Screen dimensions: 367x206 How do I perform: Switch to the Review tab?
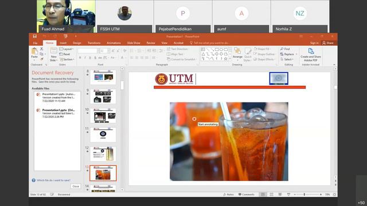pos(151,43)
